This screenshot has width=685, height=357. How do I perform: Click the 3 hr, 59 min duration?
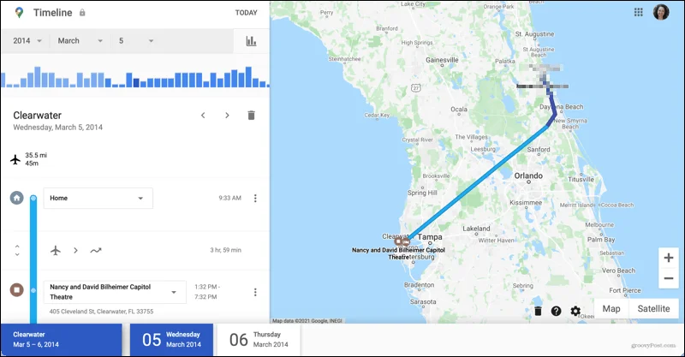(x=225, y=250)
